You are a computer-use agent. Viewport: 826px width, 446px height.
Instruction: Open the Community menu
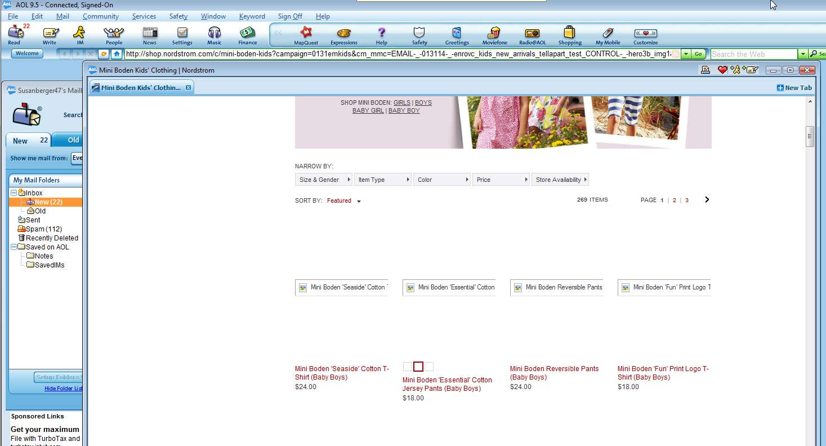pos(101,16)
